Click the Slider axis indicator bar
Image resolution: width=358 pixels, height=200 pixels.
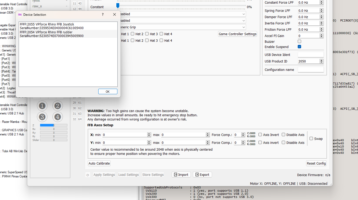53,140
